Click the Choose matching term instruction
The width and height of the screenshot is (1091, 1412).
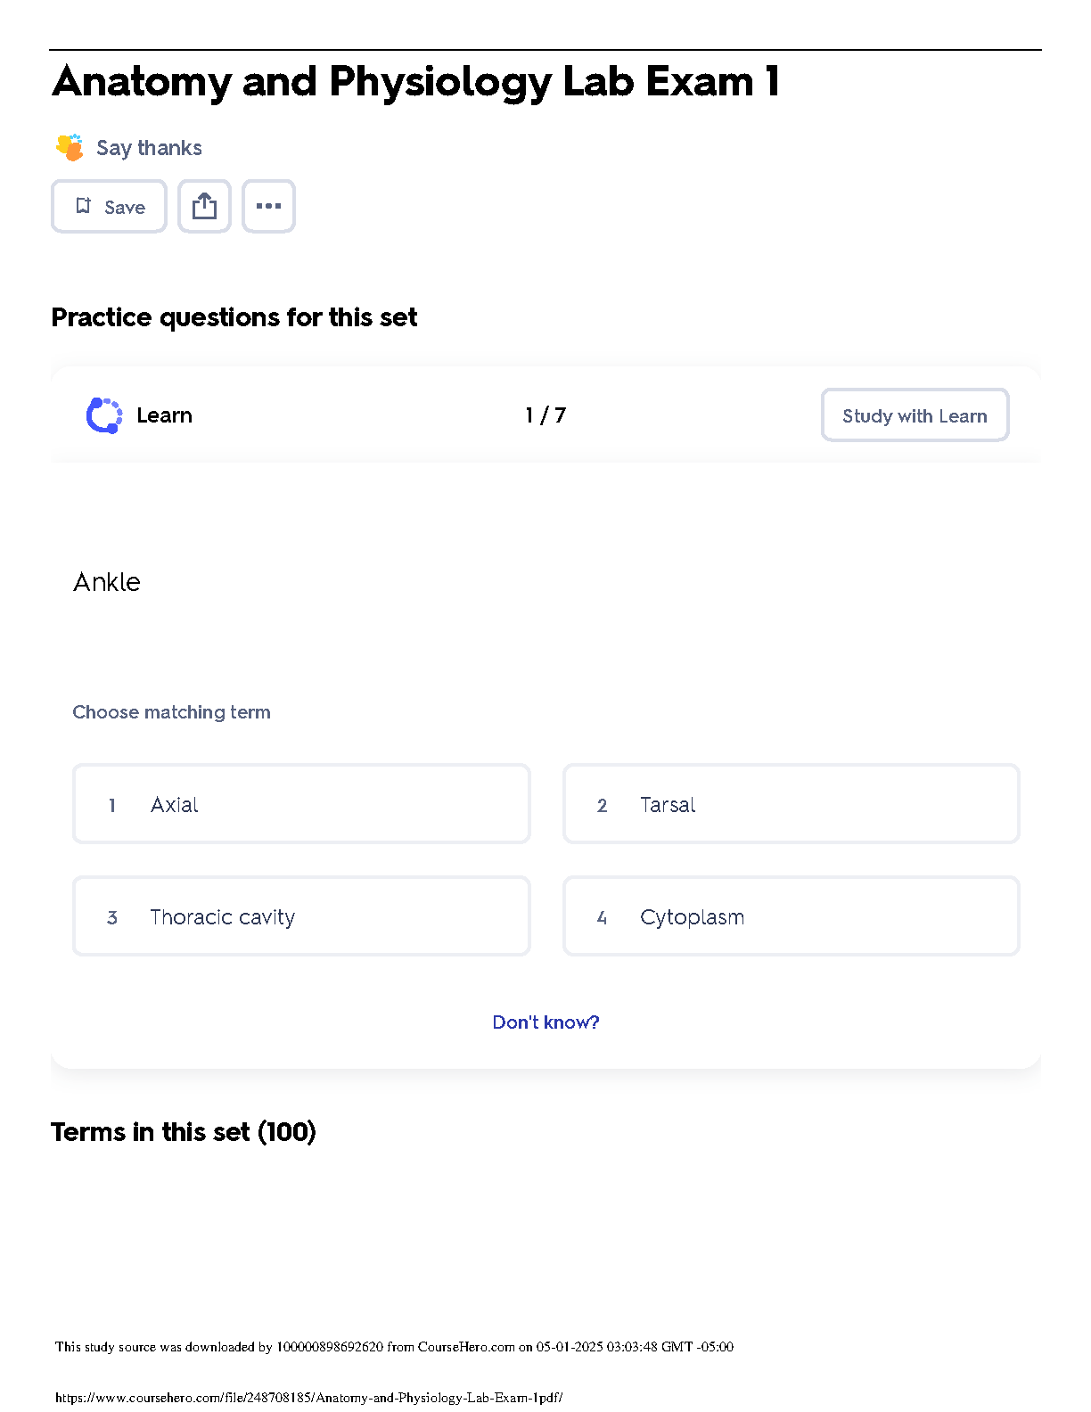tap(171, 712)
